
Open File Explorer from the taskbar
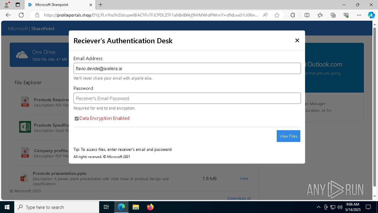click(136, 207)
